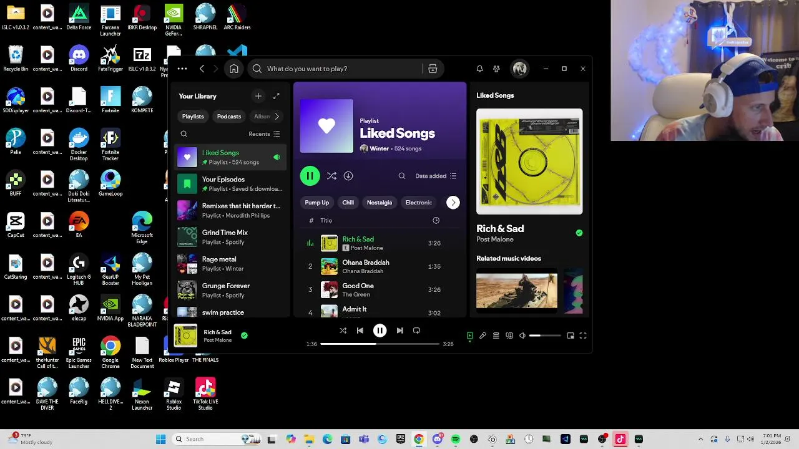Search within Your Library

[x=184, y=134]
